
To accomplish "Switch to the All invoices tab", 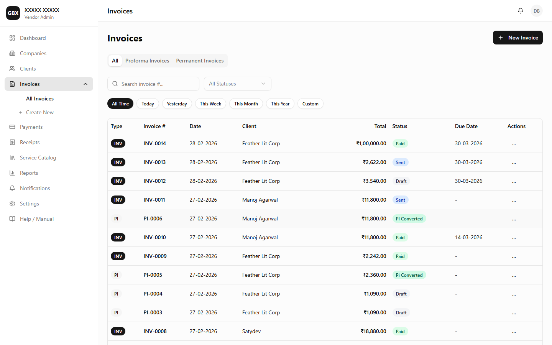I will (x=115, y=61).
